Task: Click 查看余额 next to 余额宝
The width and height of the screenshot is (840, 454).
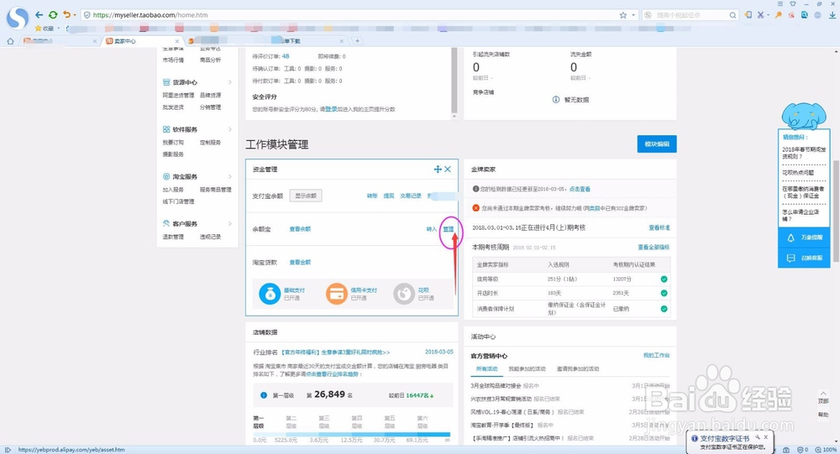Action: tap(300, 229)
